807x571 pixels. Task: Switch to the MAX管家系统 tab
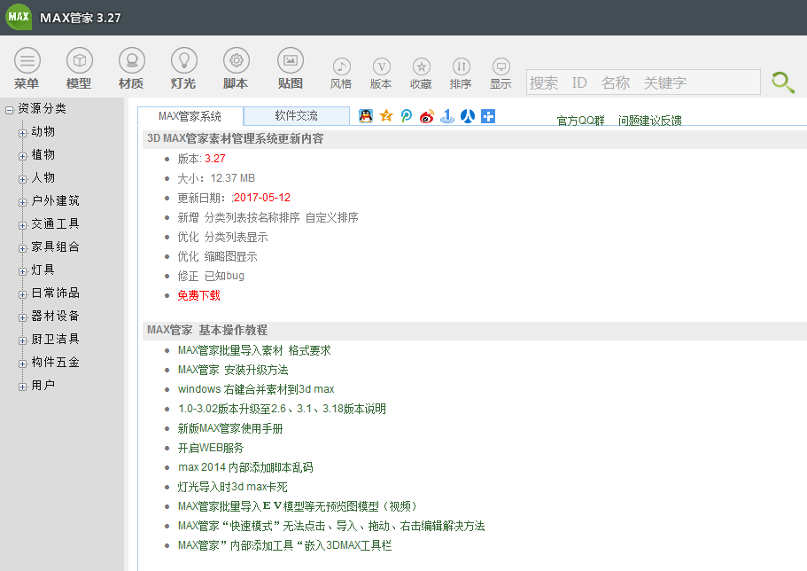(190, 116)
